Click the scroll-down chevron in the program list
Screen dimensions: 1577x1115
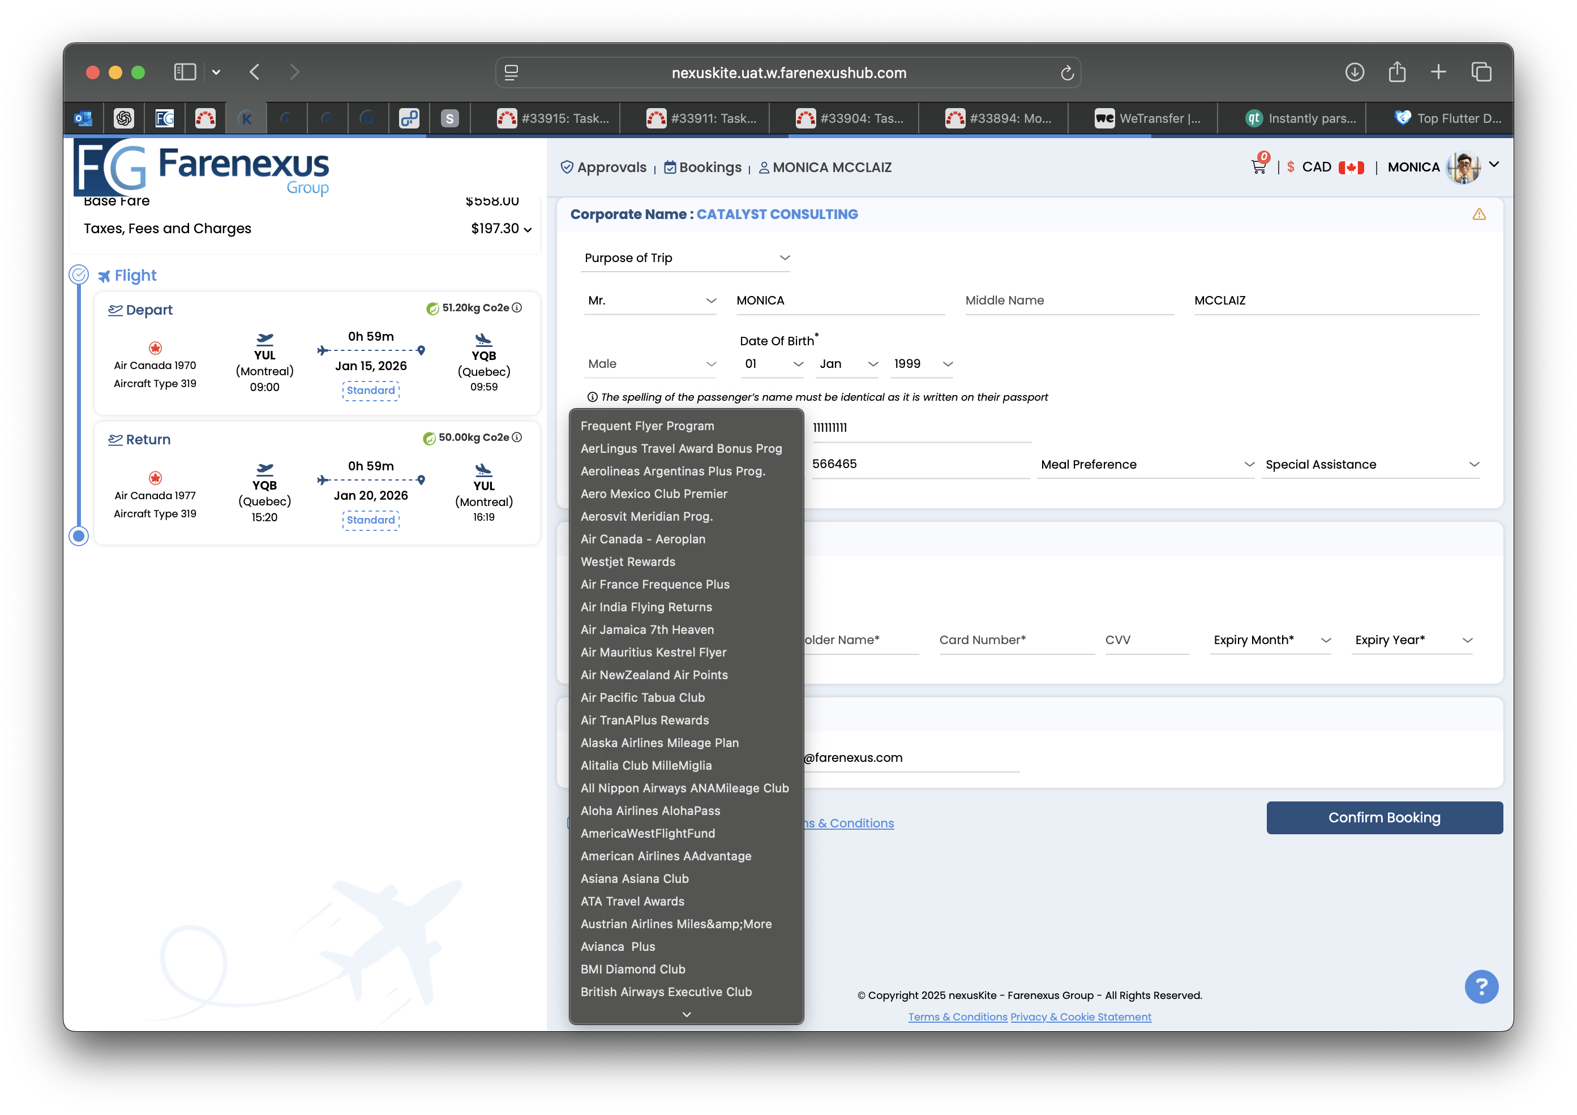[x=686, y=1014]
